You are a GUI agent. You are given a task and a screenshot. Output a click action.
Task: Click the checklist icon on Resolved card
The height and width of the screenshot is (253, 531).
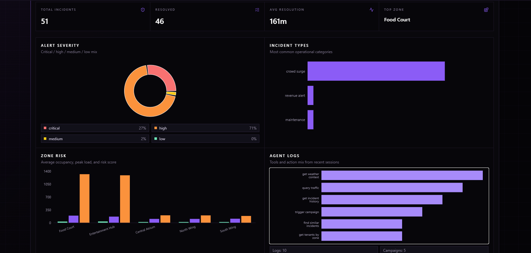257,10
